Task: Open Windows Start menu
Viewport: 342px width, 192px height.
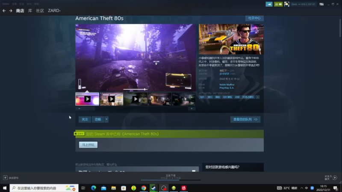Action: point(5,188)
